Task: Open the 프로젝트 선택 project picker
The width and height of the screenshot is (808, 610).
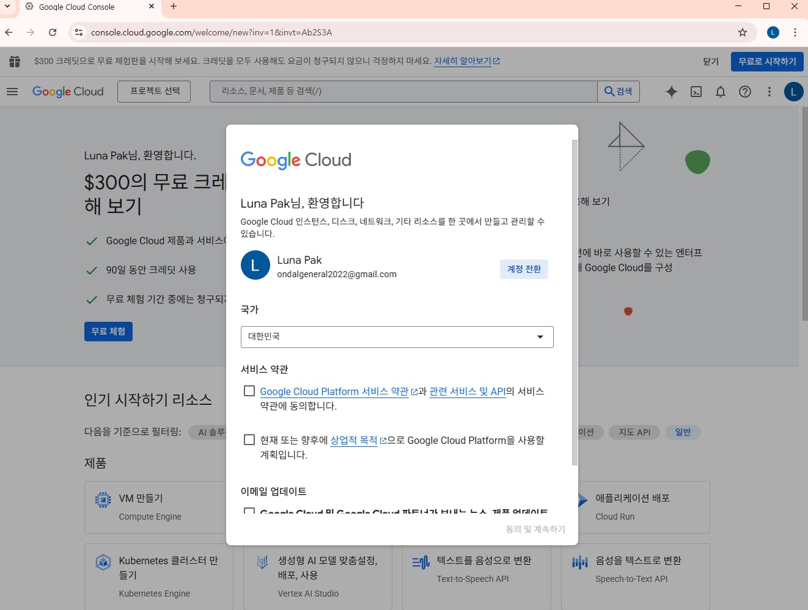Action: 154,92
